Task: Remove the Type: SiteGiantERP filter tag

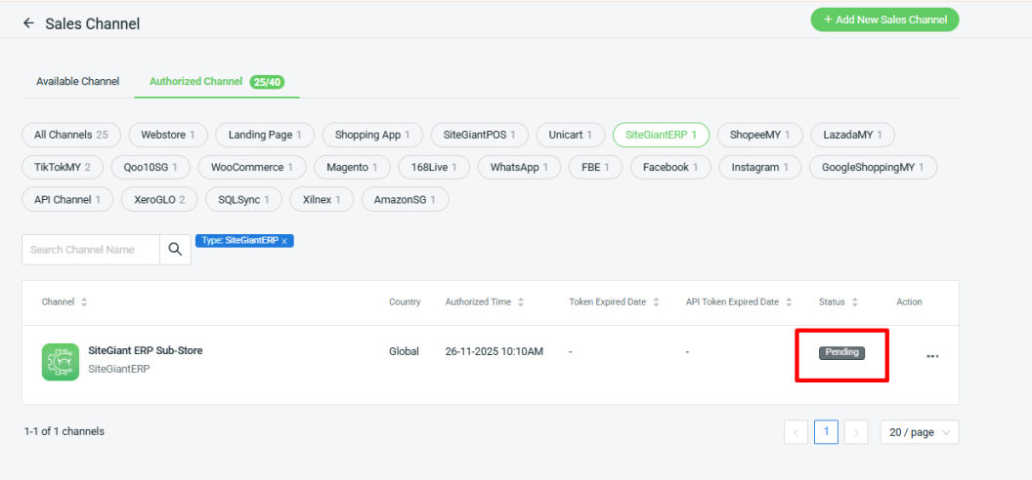Action: point(284,241)
